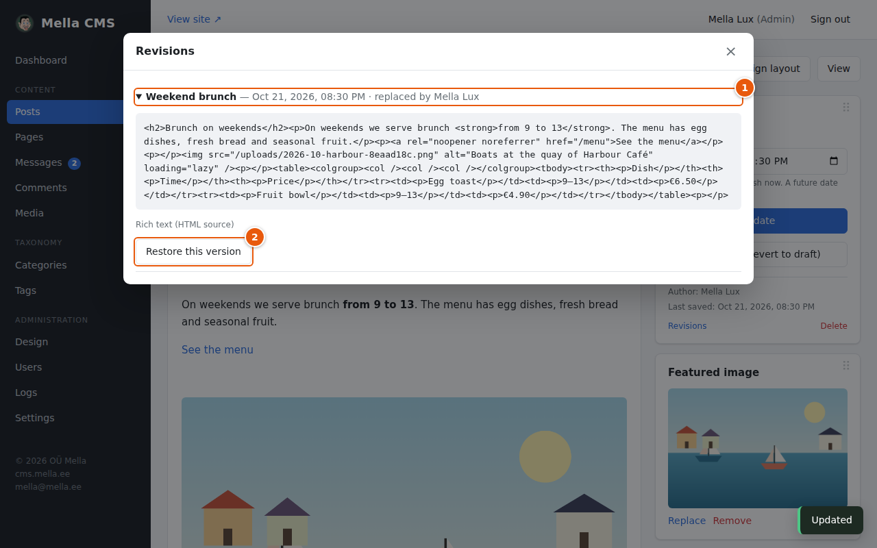Viewport: 877px width, 548px height.
Task: Sign out of the CMS
Action: tap(830, 19)
